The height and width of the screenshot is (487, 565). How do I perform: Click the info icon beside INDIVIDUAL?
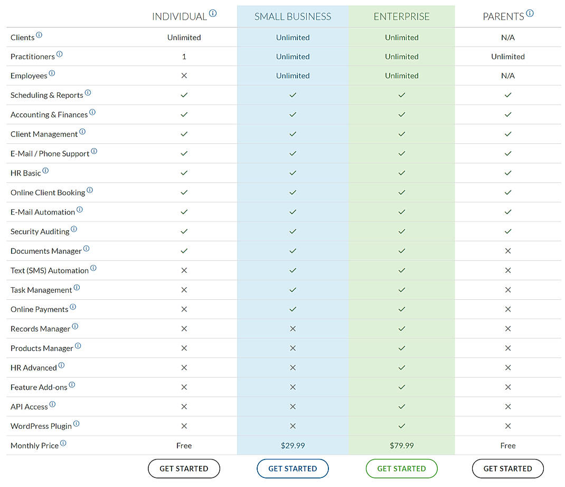[214, 12]
